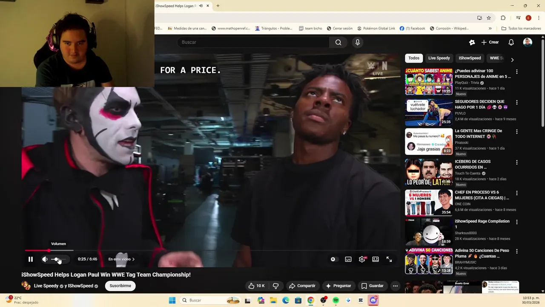Open the Chrome profile avatar E
The width and height of the screenshot is (545, 307).
pyautogui.click(x=528, y=18)
